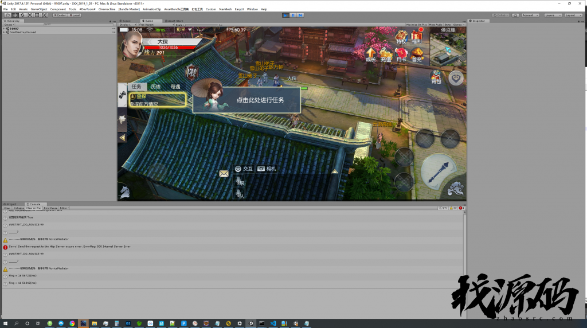Open Visual Studio Code from taskbar

point(273,323)
